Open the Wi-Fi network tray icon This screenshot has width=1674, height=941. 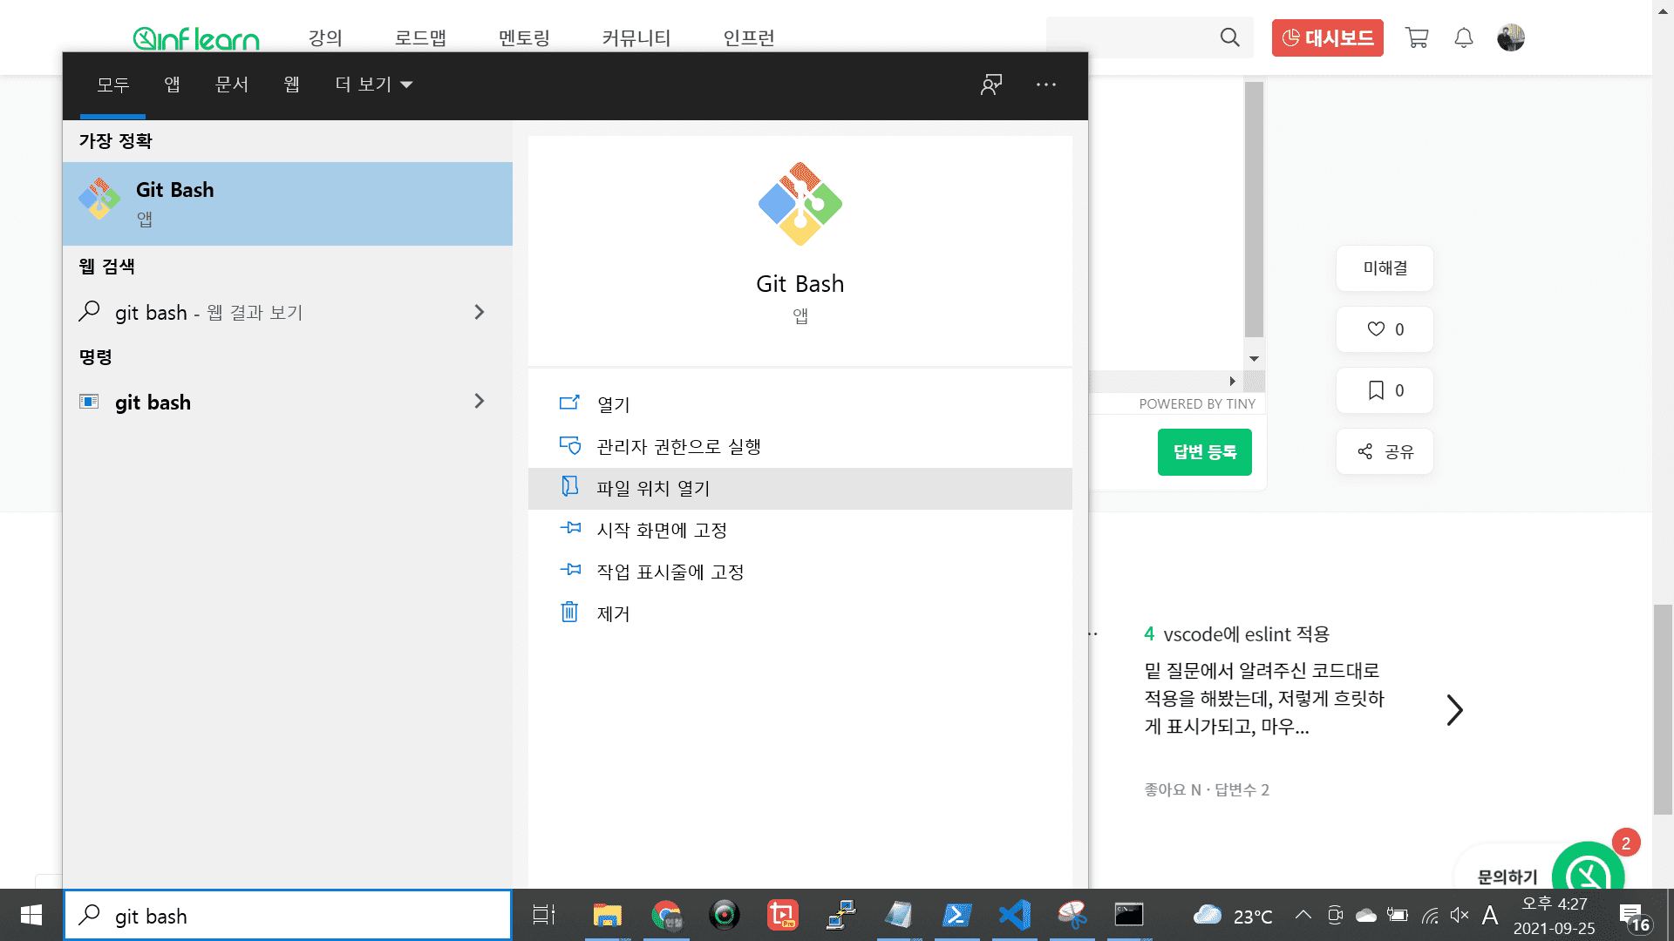1430,915
